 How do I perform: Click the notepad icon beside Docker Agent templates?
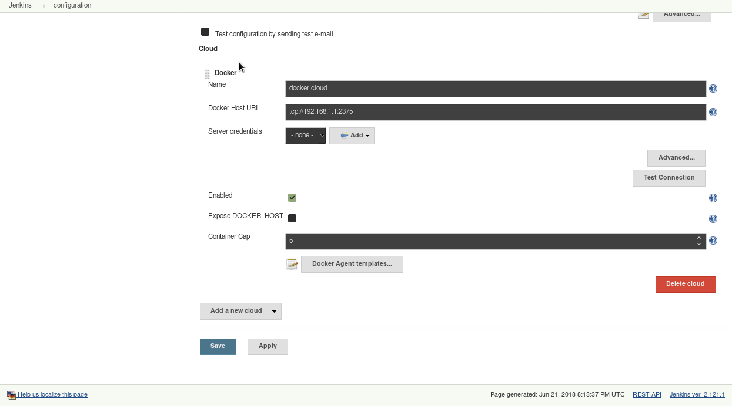point(292,264)
